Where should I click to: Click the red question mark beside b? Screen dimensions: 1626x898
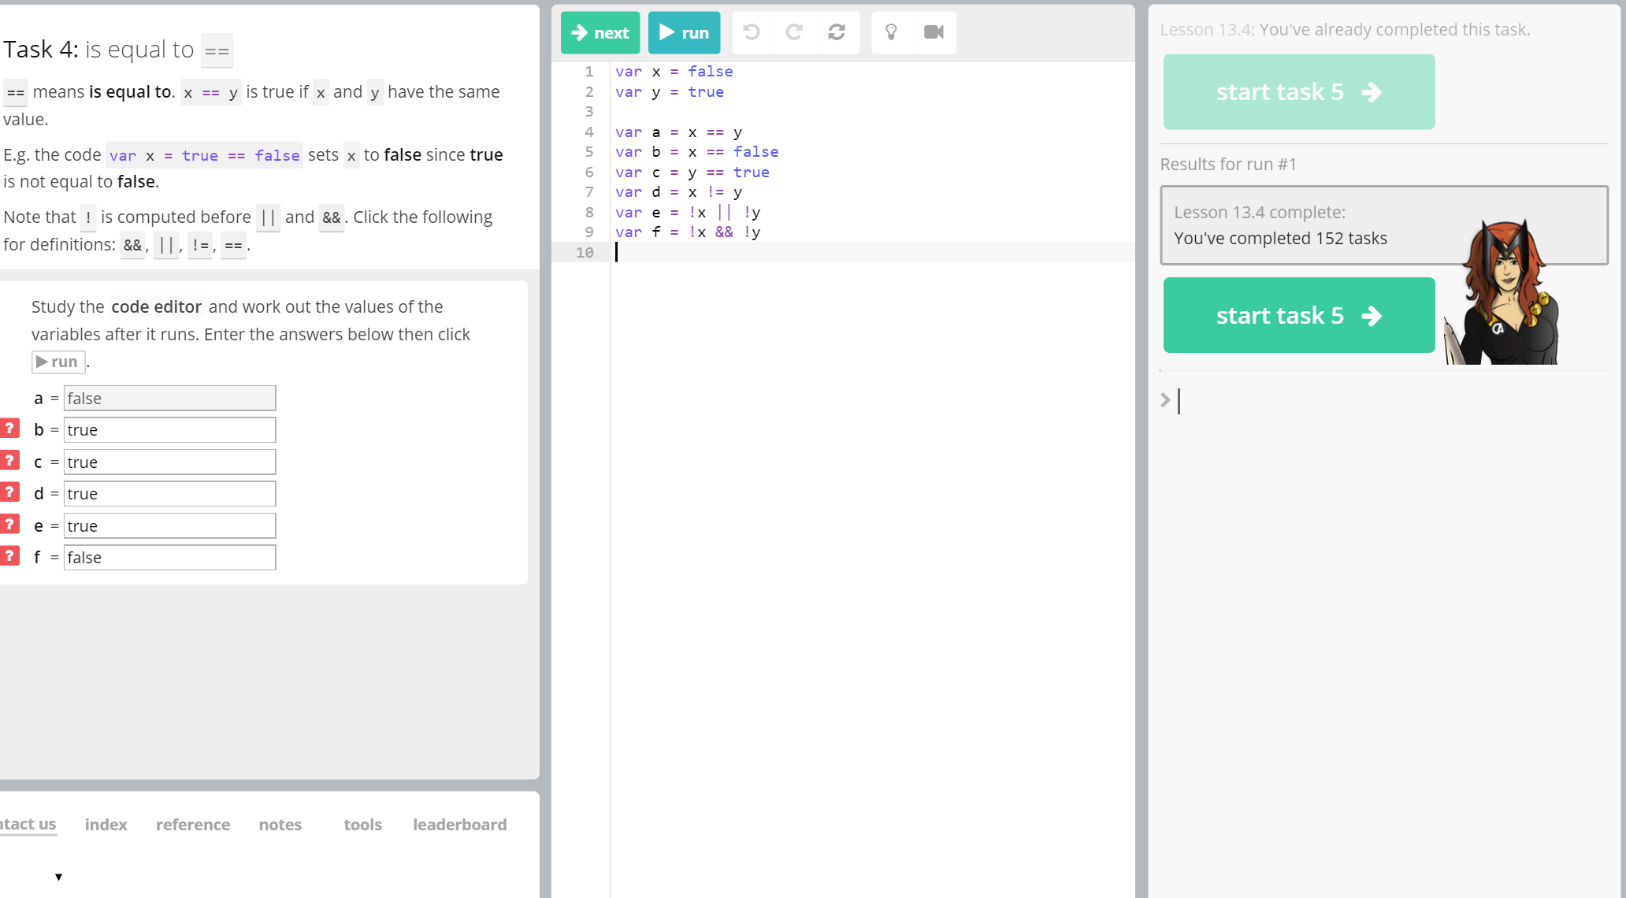coord(9,429)
